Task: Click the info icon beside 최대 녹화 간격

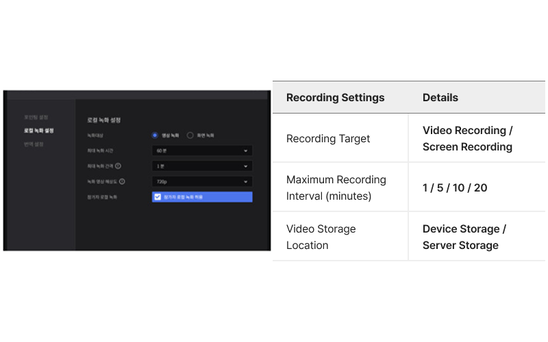Action: (x=119, y=166)
